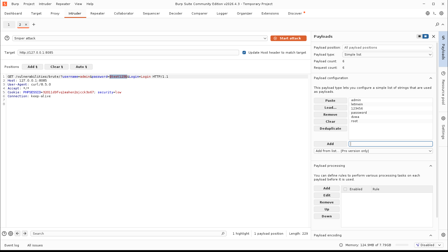Click the Load... payload button
The width and height of the screenshot is (448, 252).
click(330, 108)
